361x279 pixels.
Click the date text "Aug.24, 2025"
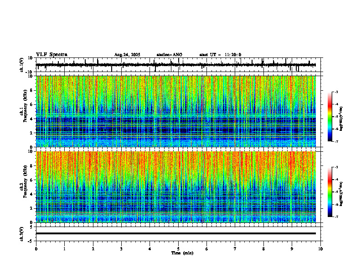tap(127, 55)
